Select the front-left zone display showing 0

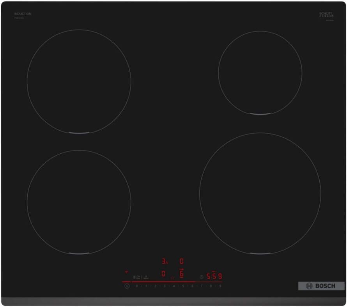163,274
